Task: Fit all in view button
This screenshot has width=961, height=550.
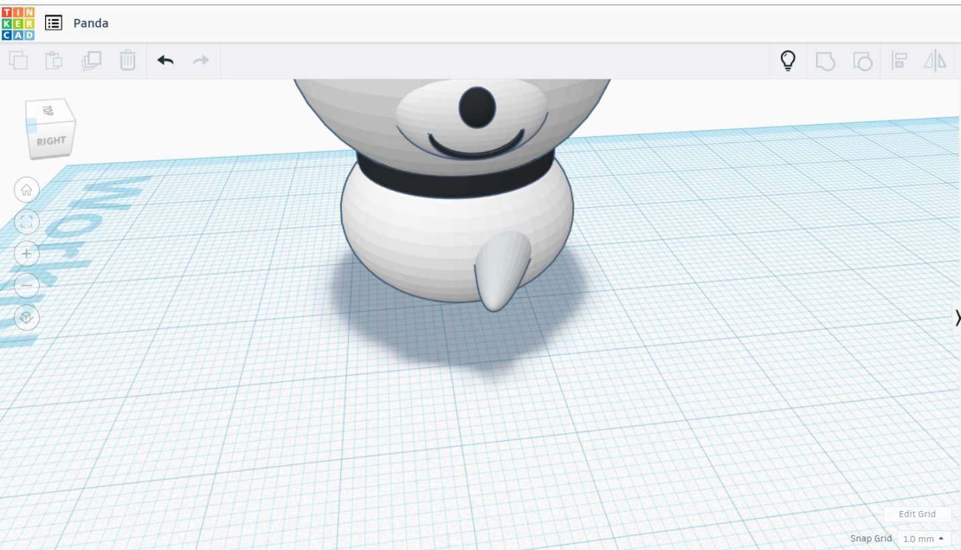Action: [x=27, y=222]
